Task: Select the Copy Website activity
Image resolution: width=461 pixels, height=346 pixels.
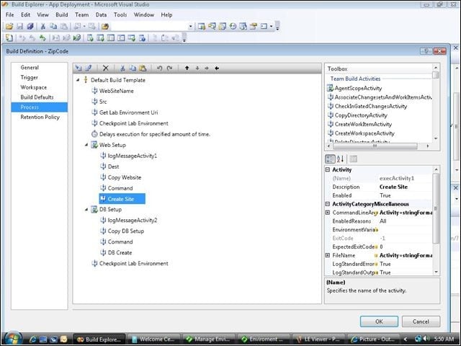Action: [x=125, y=177]
